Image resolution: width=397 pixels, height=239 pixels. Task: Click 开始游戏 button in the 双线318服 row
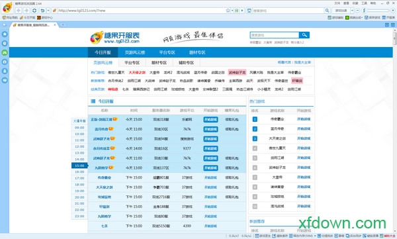(210, 120)
